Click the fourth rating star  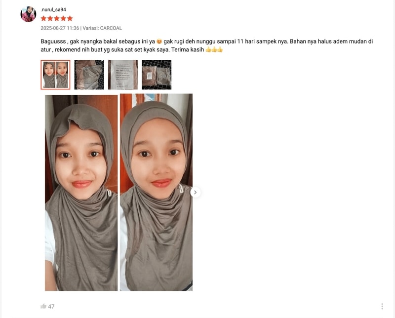63,18
